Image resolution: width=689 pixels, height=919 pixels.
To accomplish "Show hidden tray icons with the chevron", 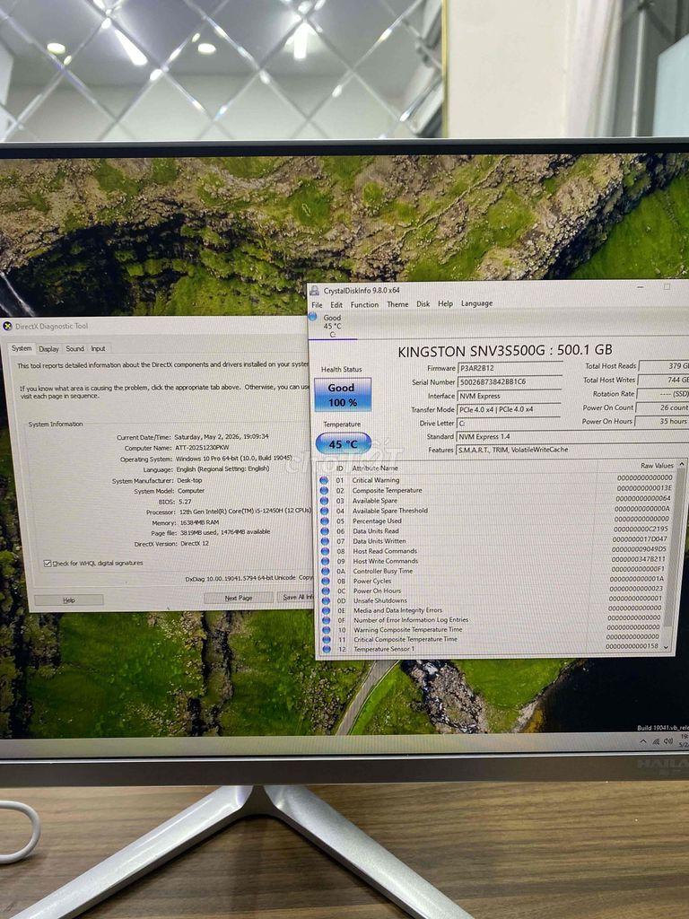I will click(642, 742).
